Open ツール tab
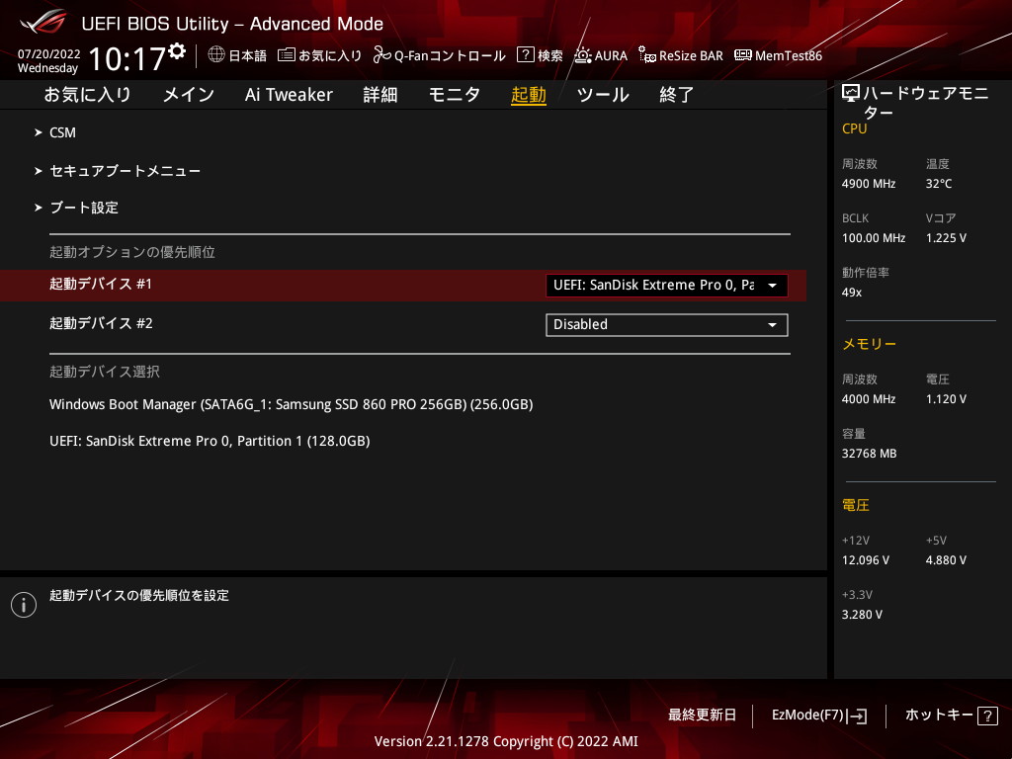This screenshot has height=759, width=1012. tap(603, 95)
